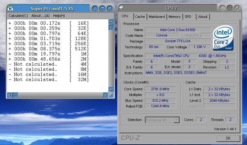Click the Not calculated 16M row
Screen dimensions: 247x145
click(x=48, y=75)
